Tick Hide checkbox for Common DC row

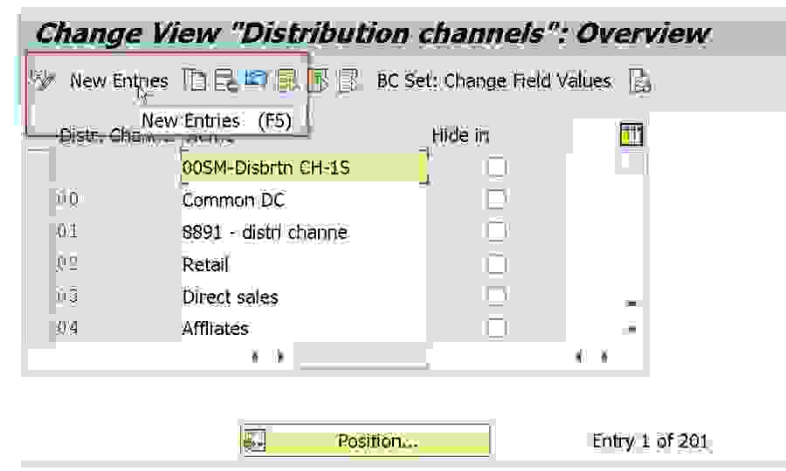496,200
